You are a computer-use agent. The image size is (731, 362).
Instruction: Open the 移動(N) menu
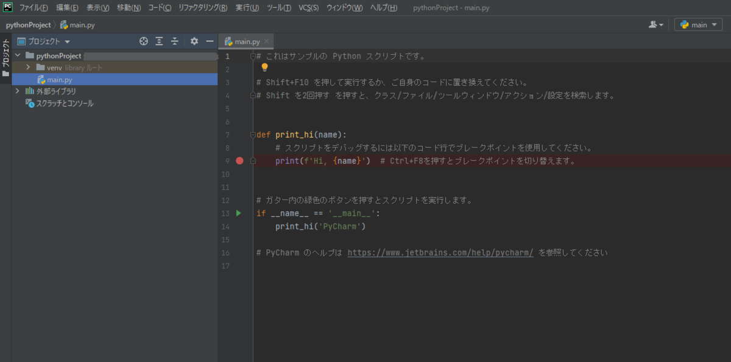click(129, 8)
